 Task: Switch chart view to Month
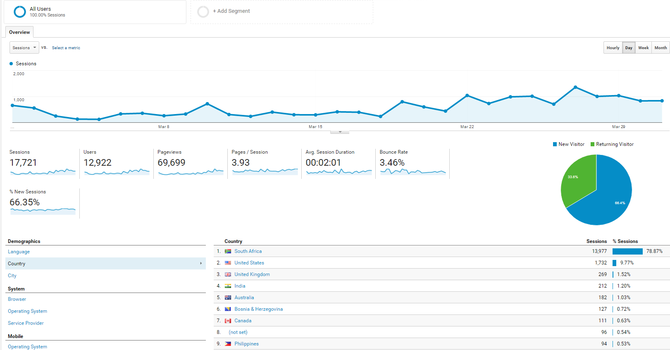660,48
